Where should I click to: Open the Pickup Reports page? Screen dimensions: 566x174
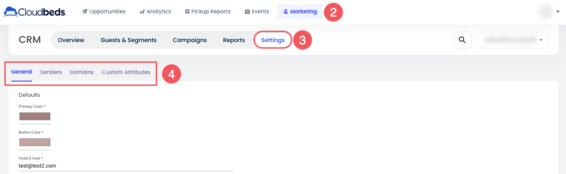[x=208, y=12]
